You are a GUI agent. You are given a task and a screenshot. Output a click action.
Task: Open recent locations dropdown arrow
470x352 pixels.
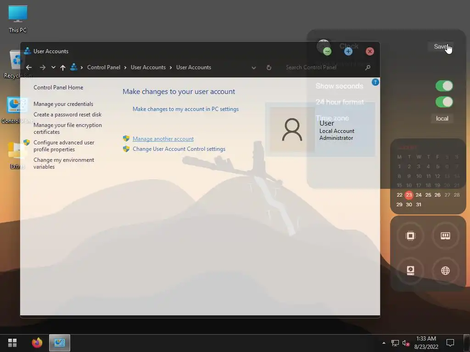tap(53, 67)
